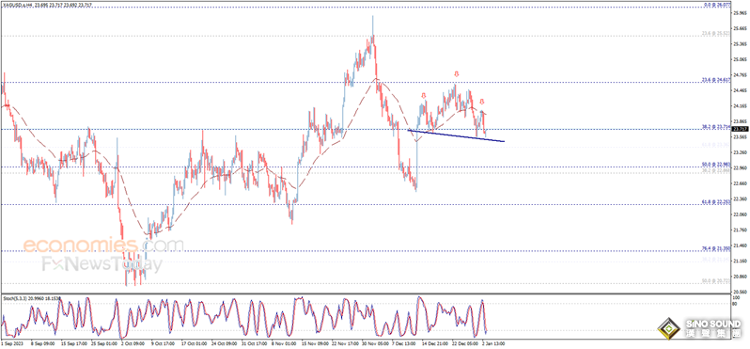Click the middle red down-arrow above the head peak

457,73
